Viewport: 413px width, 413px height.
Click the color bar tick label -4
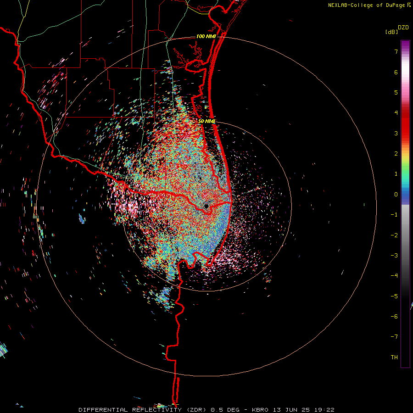coord(394,276)
